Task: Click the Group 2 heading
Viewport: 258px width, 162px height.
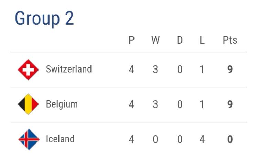Action: [44, 18]
